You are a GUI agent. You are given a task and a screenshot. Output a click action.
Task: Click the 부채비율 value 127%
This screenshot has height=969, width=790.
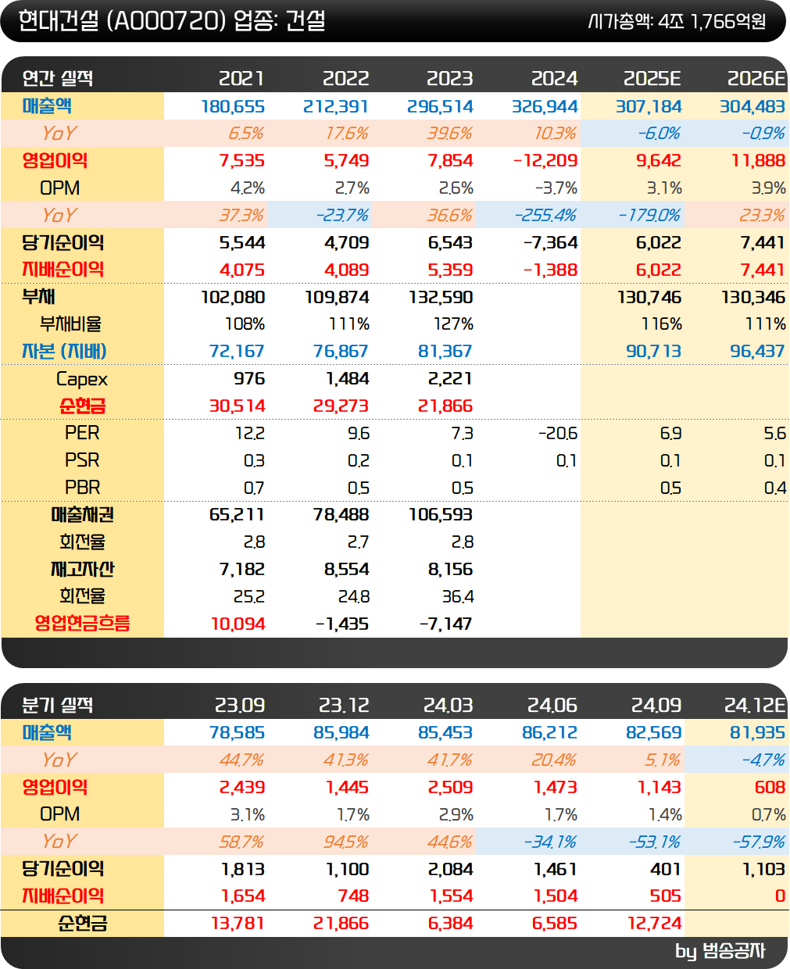coord(453,324)
